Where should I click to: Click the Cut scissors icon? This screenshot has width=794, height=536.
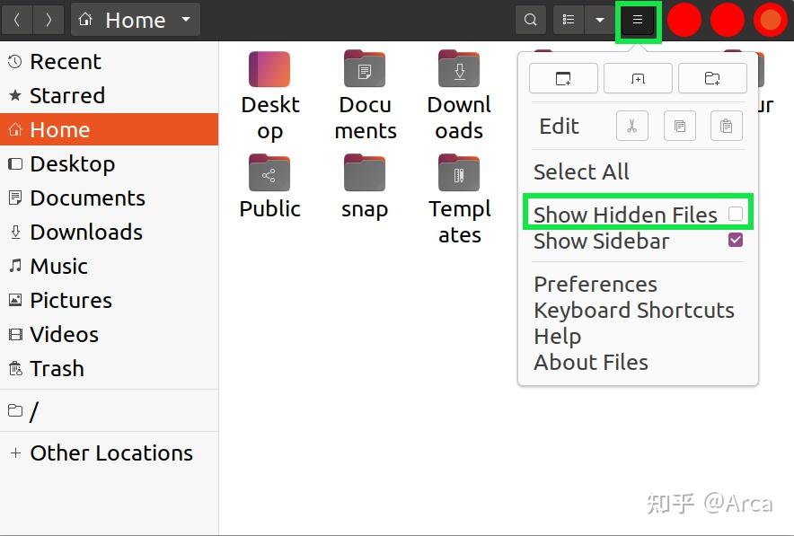pyautogui.click(x=631, y=126)
